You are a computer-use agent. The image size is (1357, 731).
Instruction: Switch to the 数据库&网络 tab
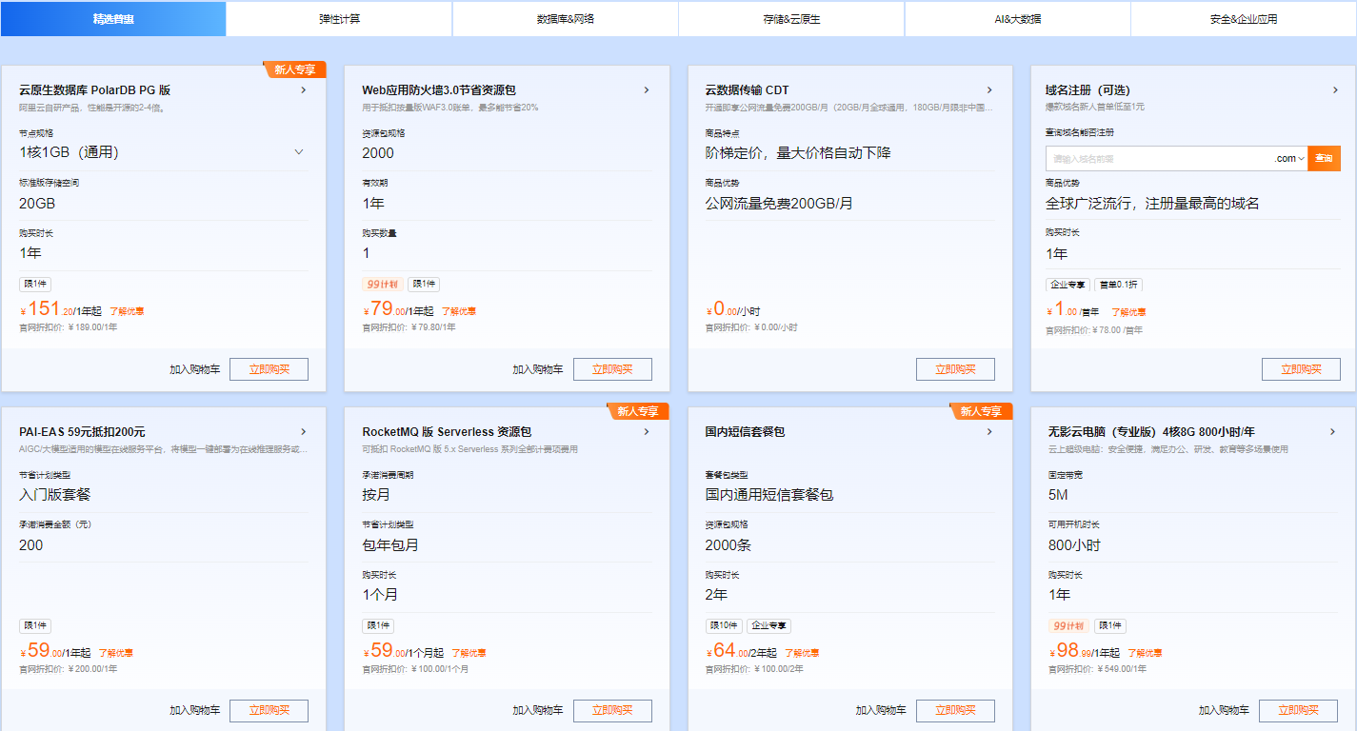tap(566, 19)
